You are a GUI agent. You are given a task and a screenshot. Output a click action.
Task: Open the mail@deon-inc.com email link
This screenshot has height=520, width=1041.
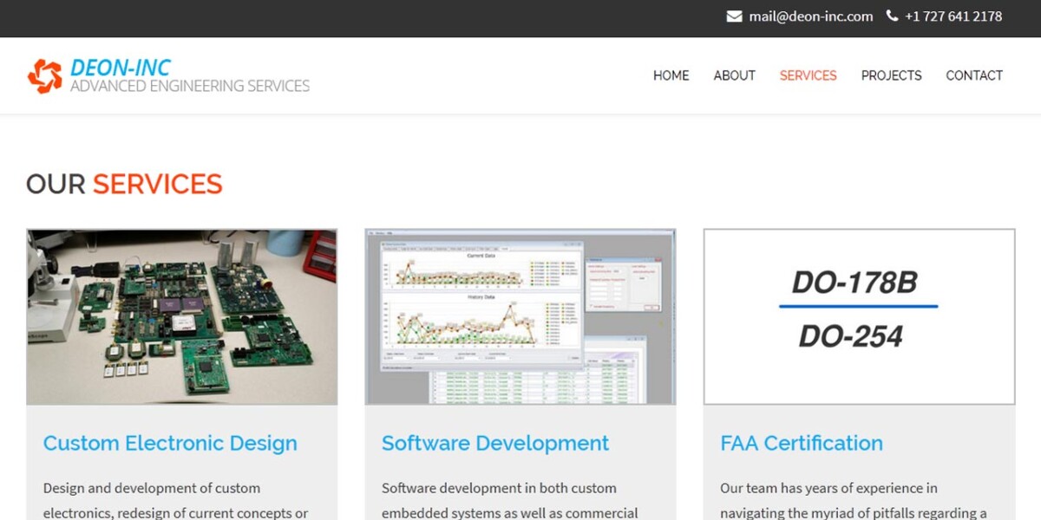(x=811, y=16)
